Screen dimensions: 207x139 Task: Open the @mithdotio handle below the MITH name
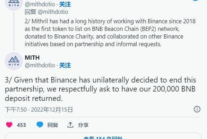tap(40, 66)
